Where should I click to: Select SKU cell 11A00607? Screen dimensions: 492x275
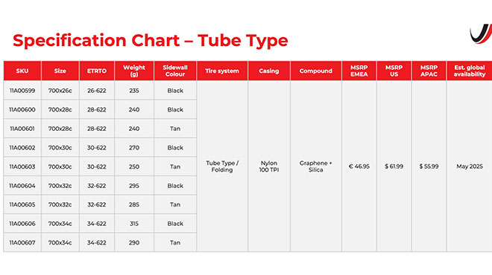click(x=22, y=242)
